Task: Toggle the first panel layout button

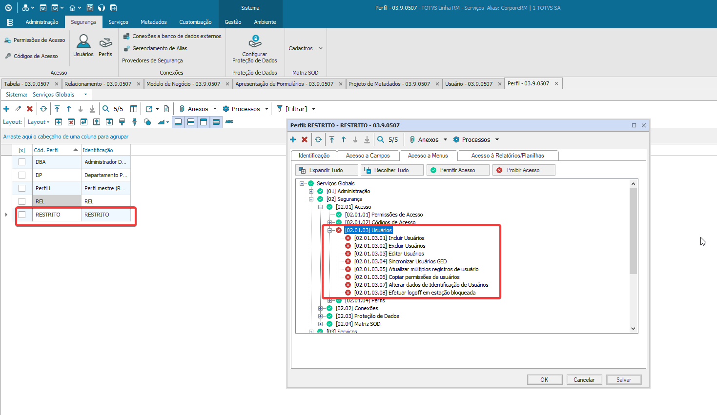Action: [x=179, y=122]
